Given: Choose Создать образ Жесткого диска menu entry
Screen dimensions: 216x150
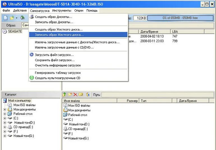Looking at the screenshot, I should click(78, 29).
